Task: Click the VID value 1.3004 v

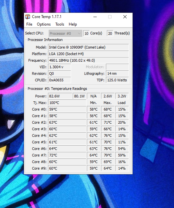Action: 59,67
